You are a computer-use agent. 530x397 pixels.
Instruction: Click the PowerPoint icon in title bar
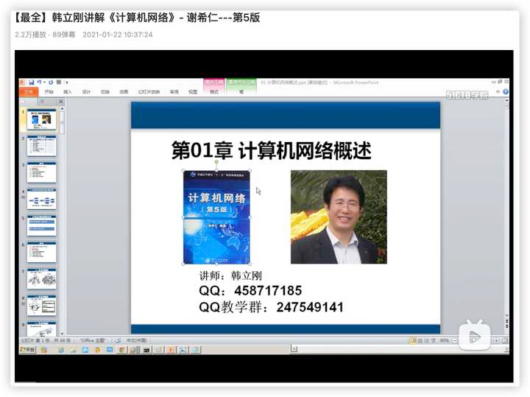(22, 82)
